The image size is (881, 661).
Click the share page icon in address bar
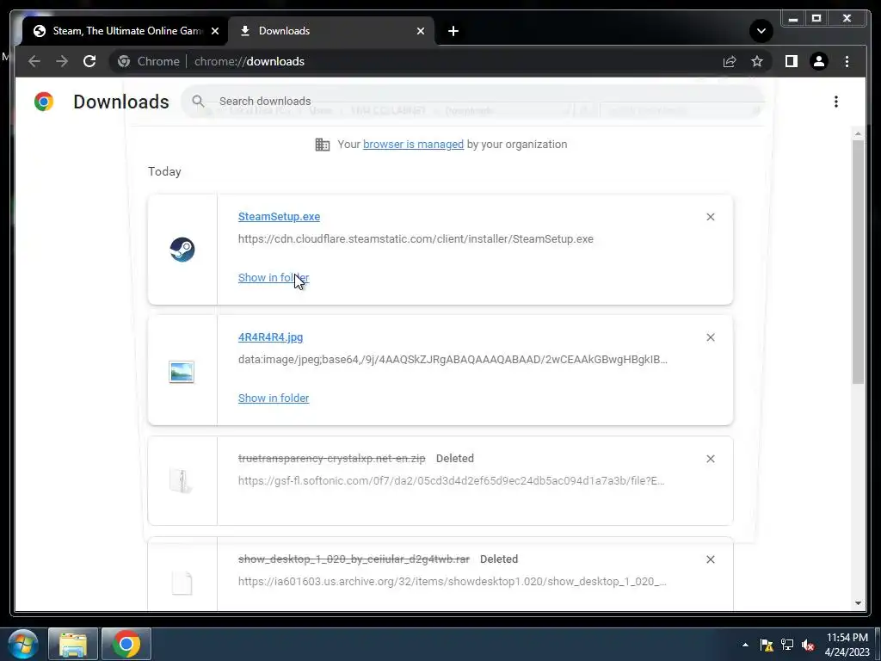pos(730,61)
